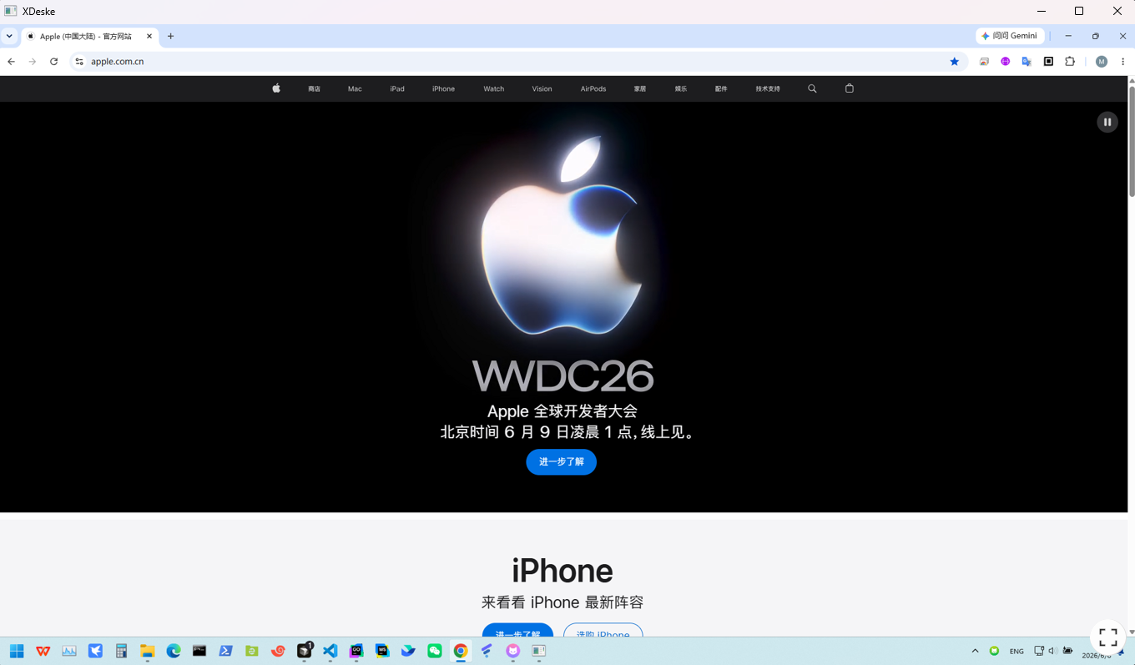Click the purple round extension icon
The width and height of the screenshot is (1135, 665).
pyautogui.click(x=1006, y=62)
